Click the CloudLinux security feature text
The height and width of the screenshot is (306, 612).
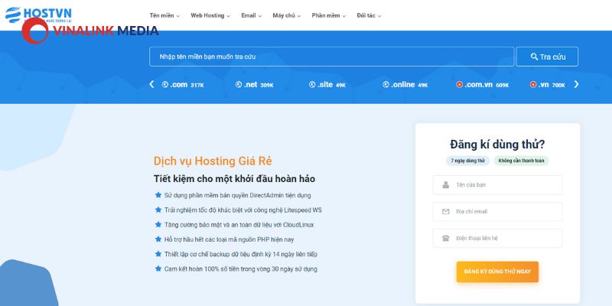click(239, 225)
